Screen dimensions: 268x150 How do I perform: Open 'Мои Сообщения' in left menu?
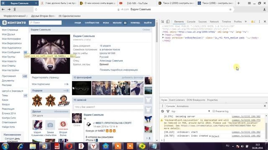point(11,52)
